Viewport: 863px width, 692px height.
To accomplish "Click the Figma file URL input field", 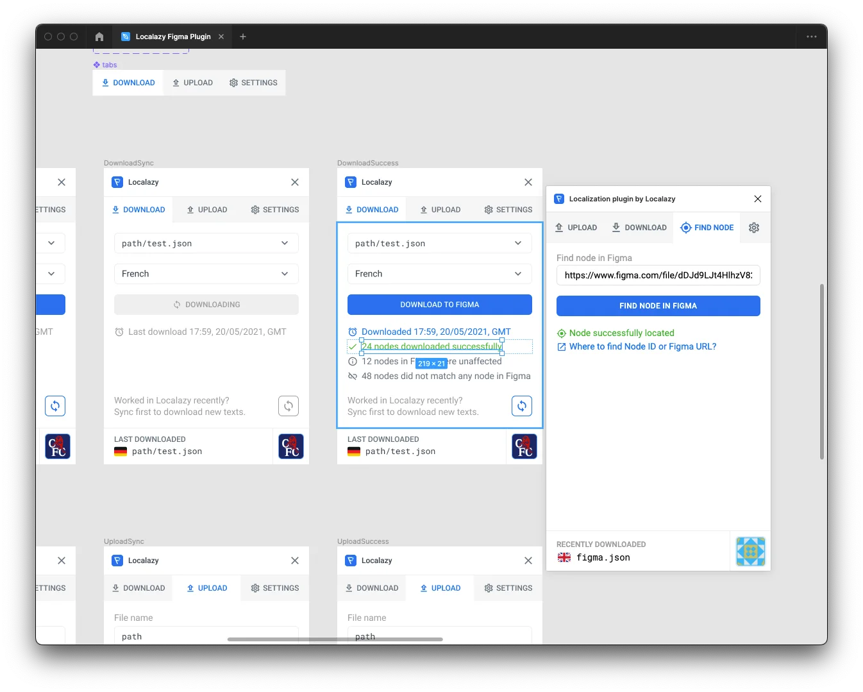I will [658, 275].
